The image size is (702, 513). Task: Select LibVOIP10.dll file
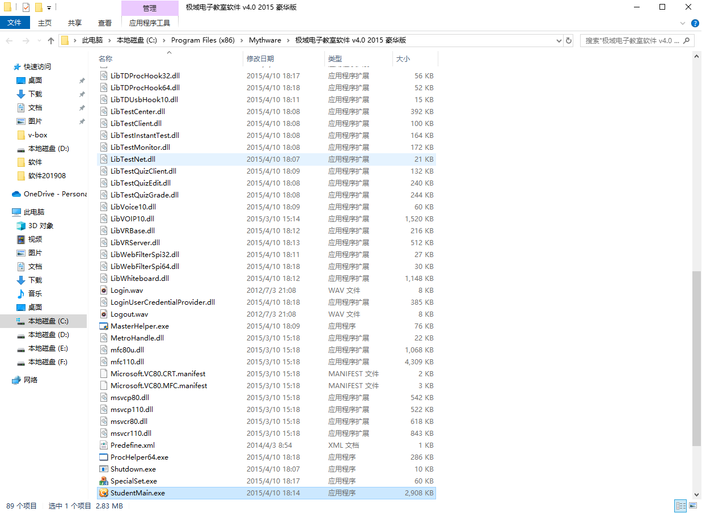[x=132, y=219]
